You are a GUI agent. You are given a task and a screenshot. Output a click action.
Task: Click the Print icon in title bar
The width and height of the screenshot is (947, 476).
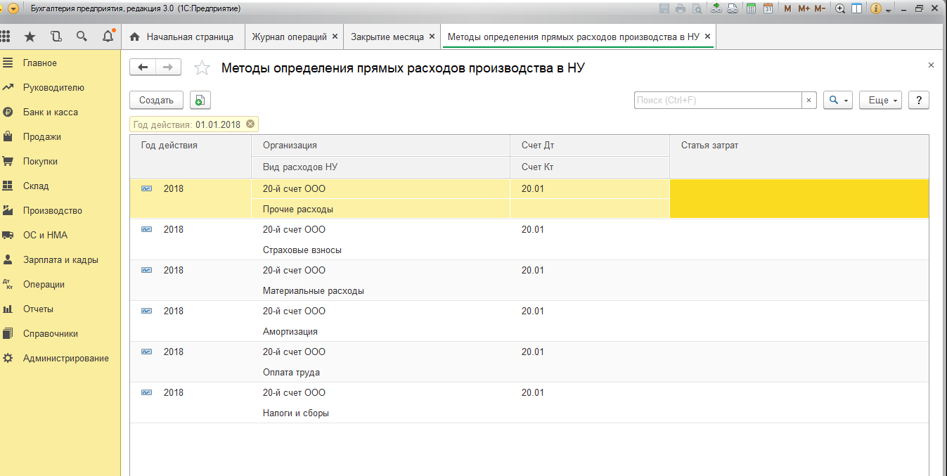681,8
